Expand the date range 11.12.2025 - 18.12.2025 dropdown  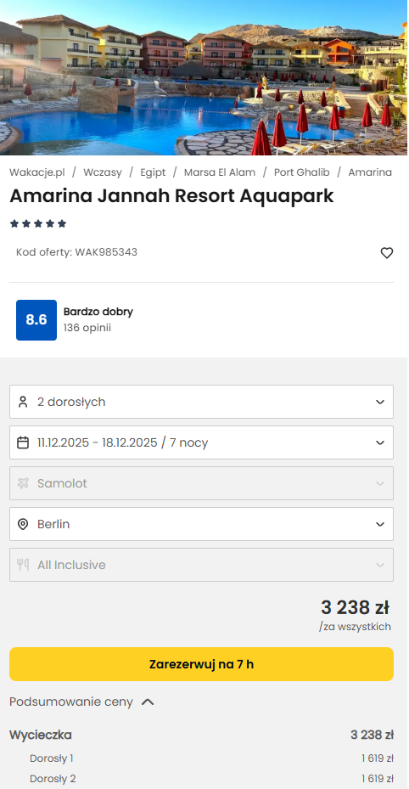(201, 442)
